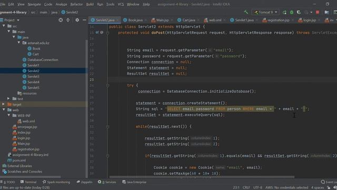Open the VCS menu
Image resolution: width=337 pixels, height=190 pixels.
coord(121,4)
